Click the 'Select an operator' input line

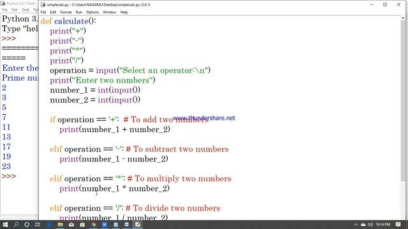130,71
